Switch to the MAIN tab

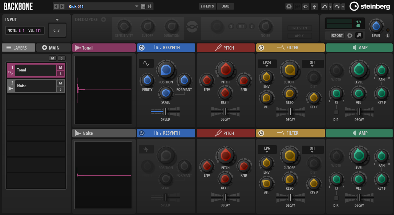[53, 48]
